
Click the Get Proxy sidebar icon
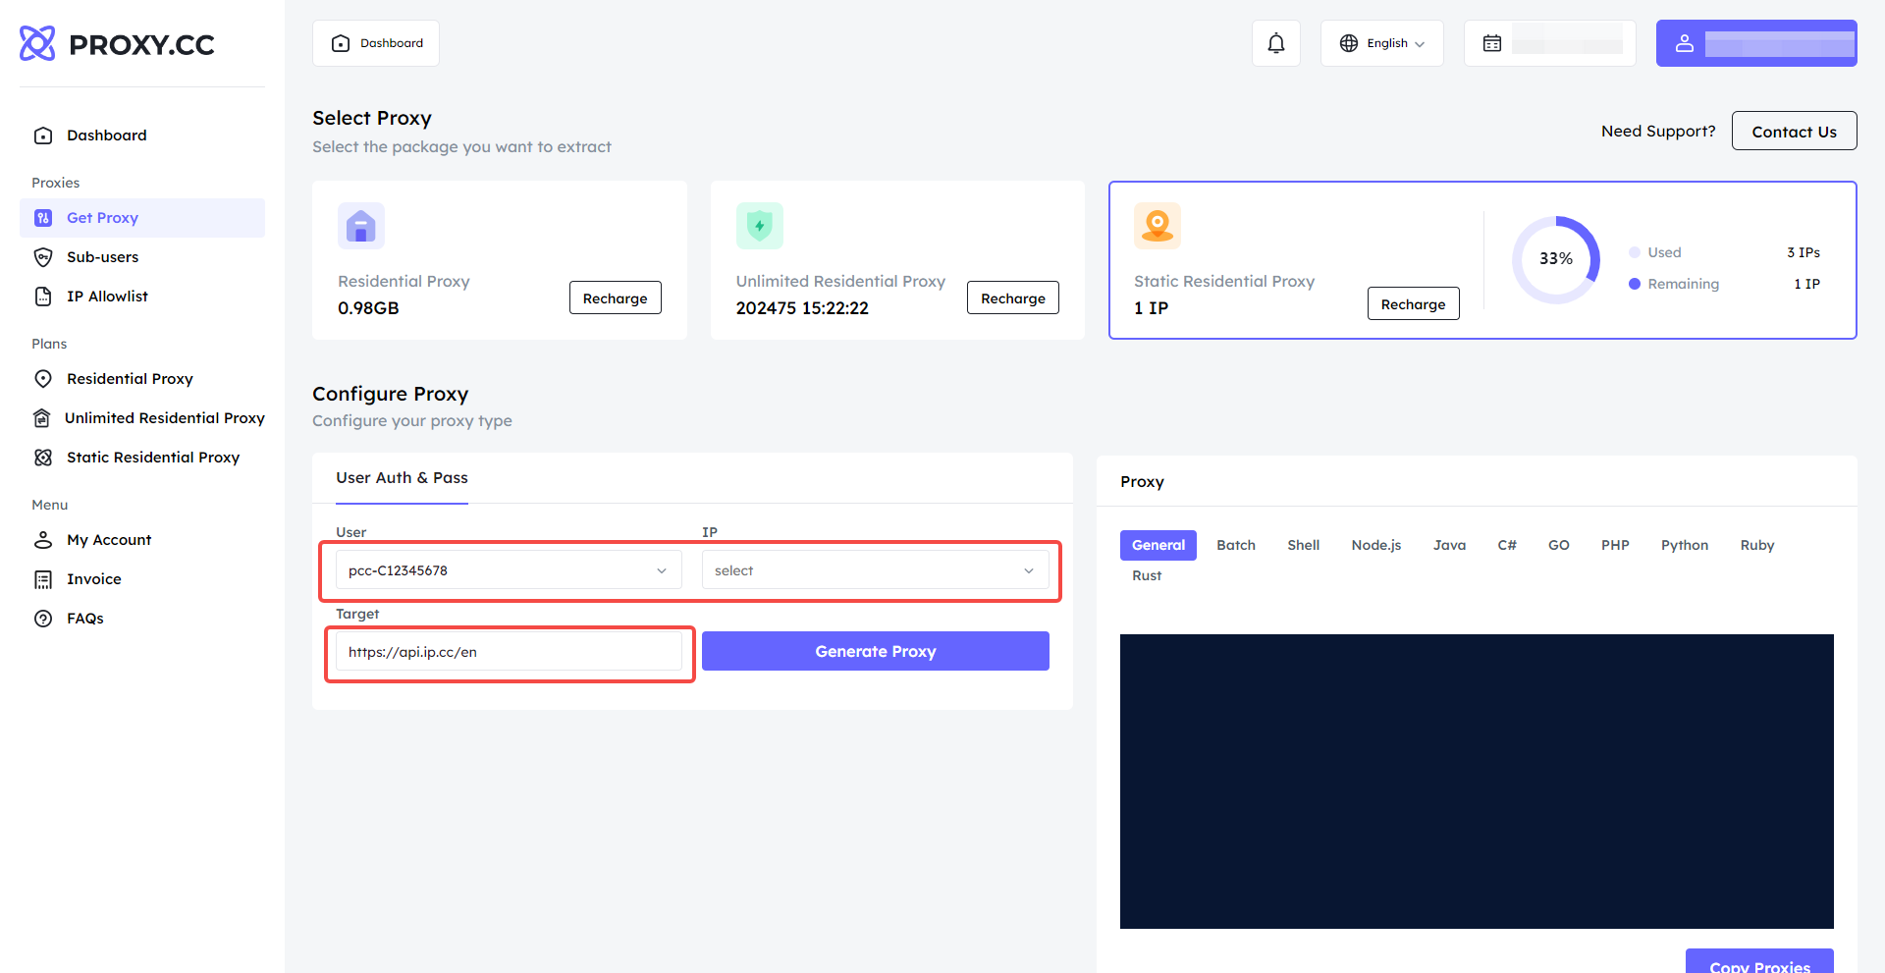(x=43, y=218)
